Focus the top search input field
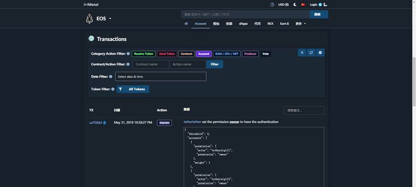 pyautogui.click(x=245, y=15)
